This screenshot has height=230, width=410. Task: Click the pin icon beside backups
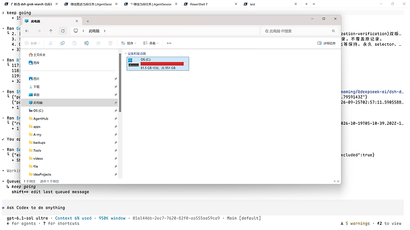116,143
